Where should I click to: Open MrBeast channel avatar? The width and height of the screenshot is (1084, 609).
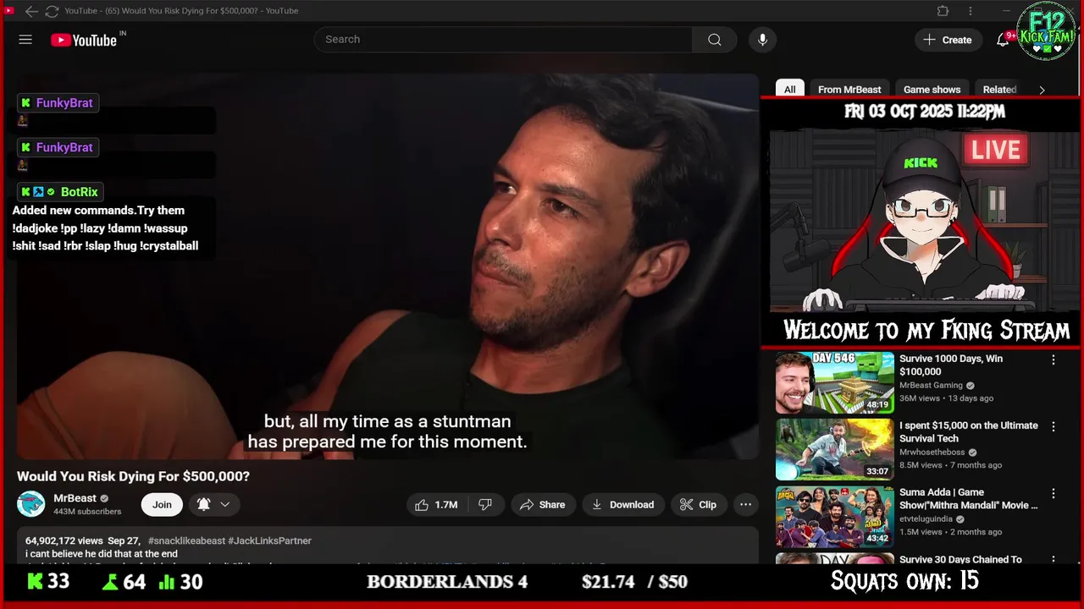pyautogui.click(x=31, y=504)
